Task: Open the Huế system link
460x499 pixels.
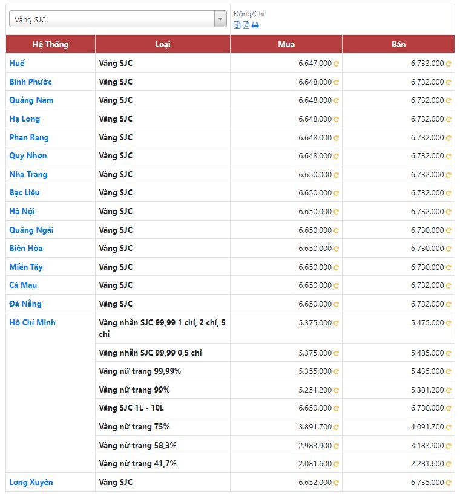Action: [x=17, y=63]
